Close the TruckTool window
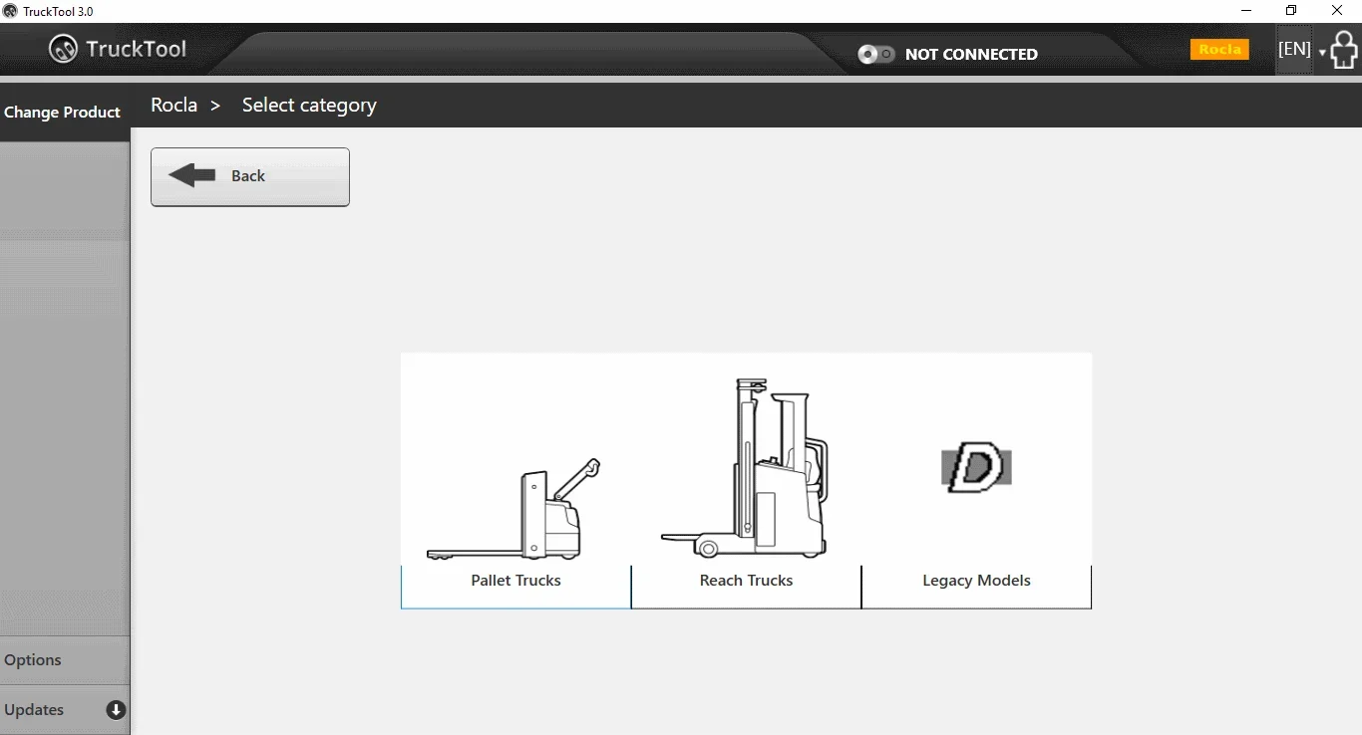The image size is (1362, 735). pos(1337,11)
